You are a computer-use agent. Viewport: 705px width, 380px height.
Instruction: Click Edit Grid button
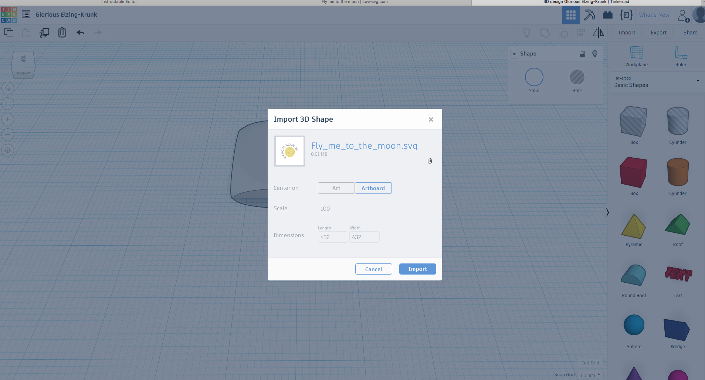(590, 363)
